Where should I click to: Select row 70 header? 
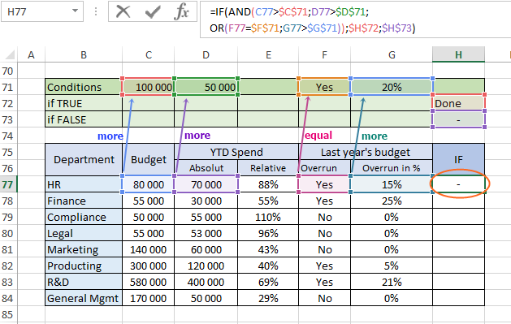8,71
